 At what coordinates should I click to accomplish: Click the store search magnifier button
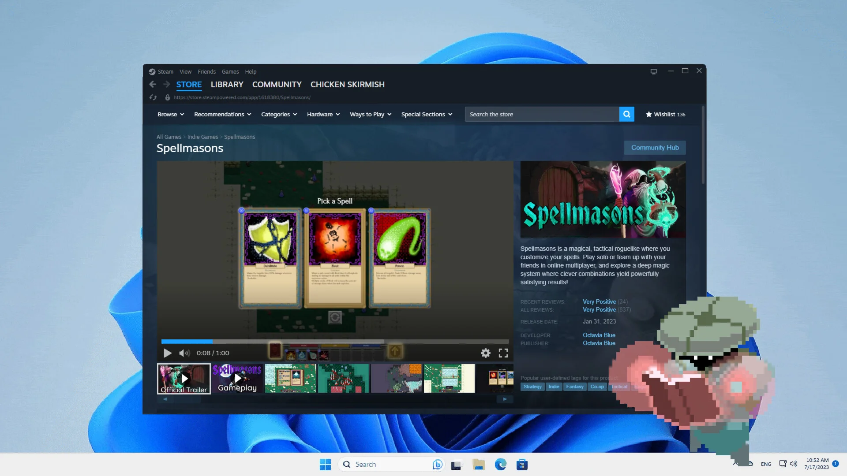pyautogui.click(x=626, y=114)
